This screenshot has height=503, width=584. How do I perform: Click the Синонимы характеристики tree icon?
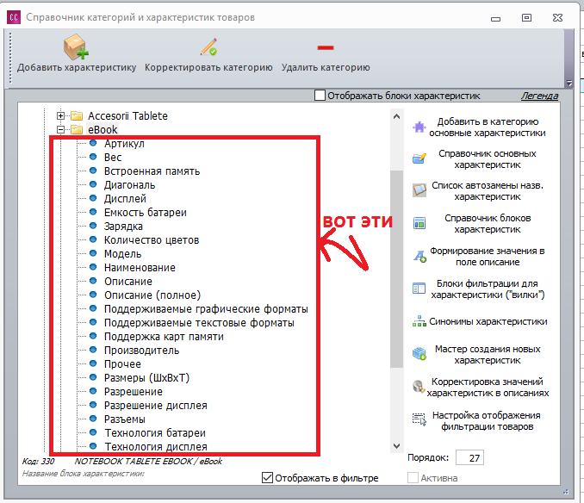(419, 321)
